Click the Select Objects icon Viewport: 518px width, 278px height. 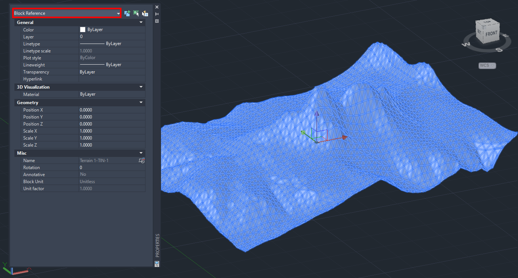coord(136,13)
